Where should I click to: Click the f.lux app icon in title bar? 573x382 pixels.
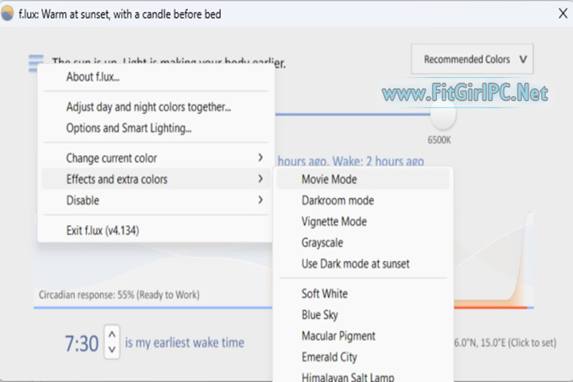click(9, 14)
